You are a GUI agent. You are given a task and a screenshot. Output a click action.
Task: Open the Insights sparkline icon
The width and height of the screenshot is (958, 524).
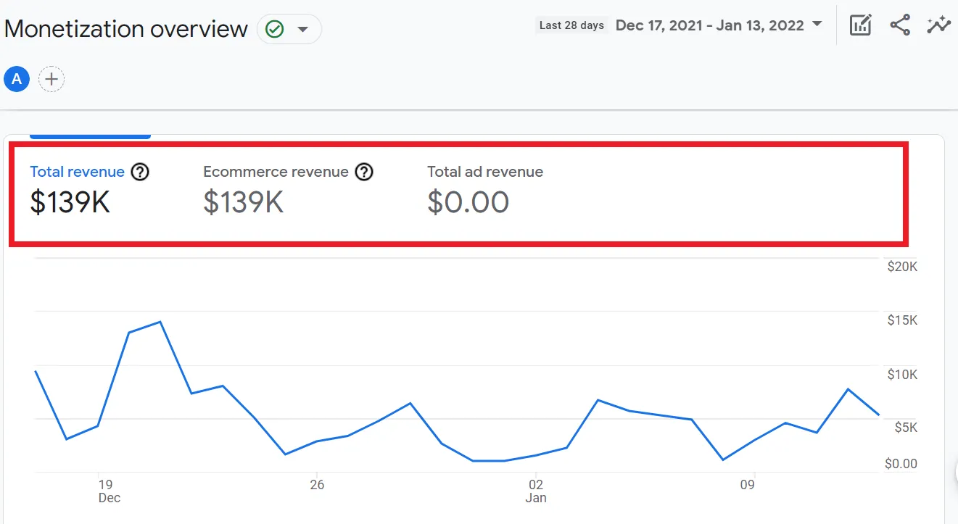tap(938, 25)
